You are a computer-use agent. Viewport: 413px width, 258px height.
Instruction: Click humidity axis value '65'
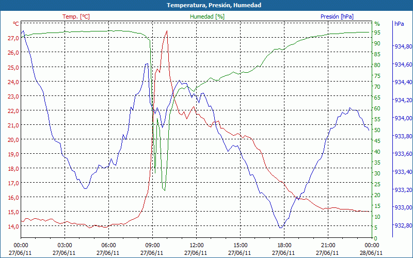[377, 98]
